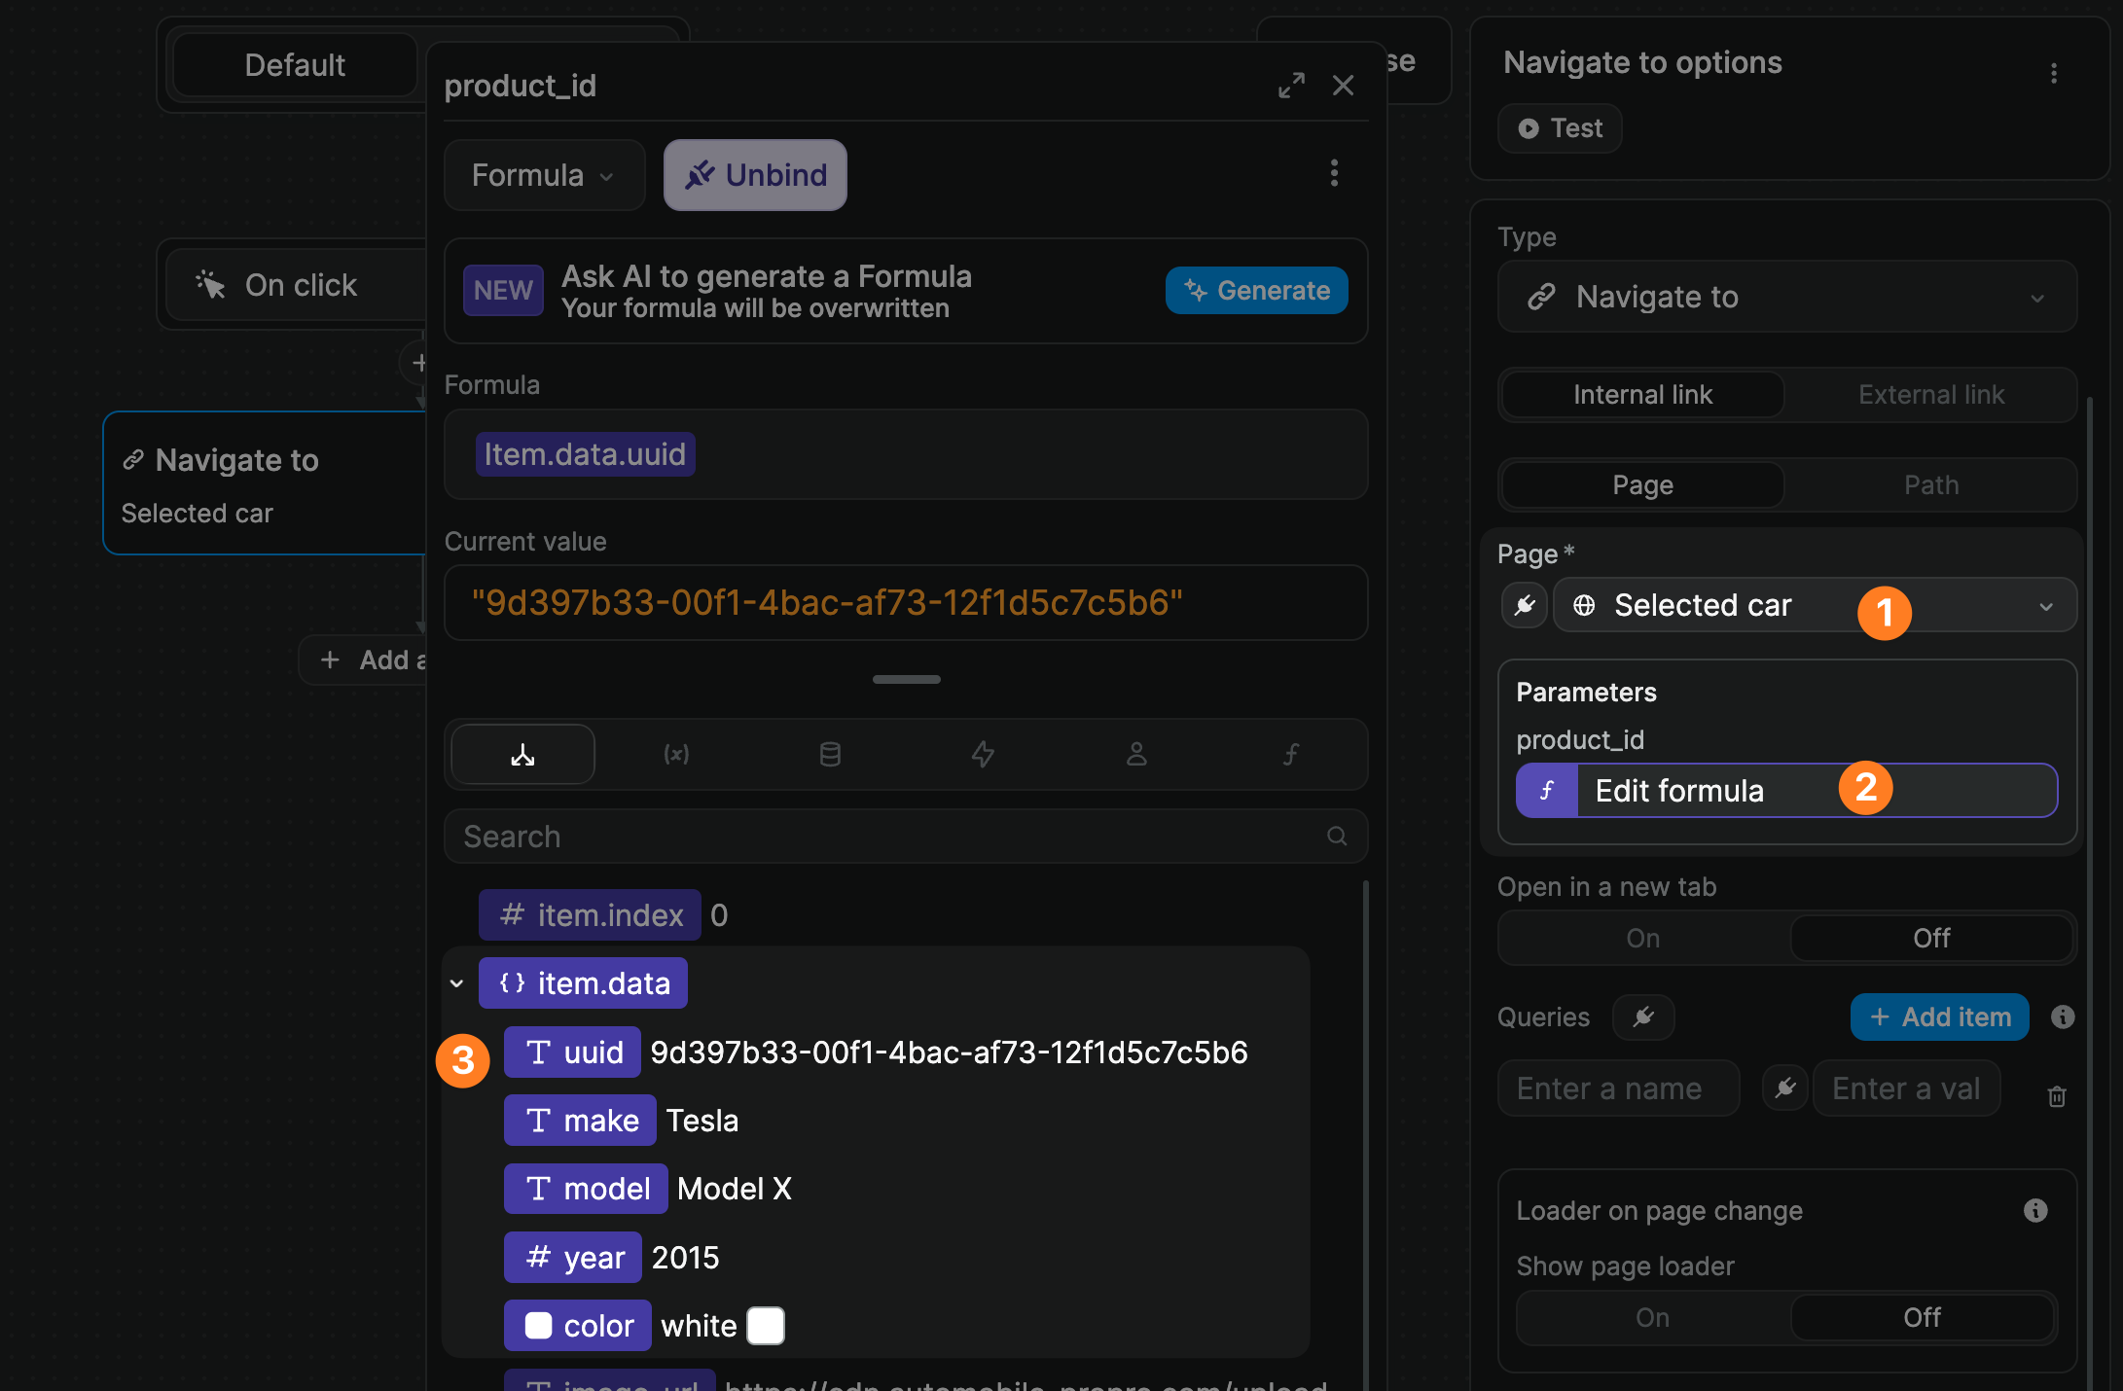Screen dimensions: 2123x1391
Task: Toggle Loader on page change On
Action: tap(1651, 1318)
